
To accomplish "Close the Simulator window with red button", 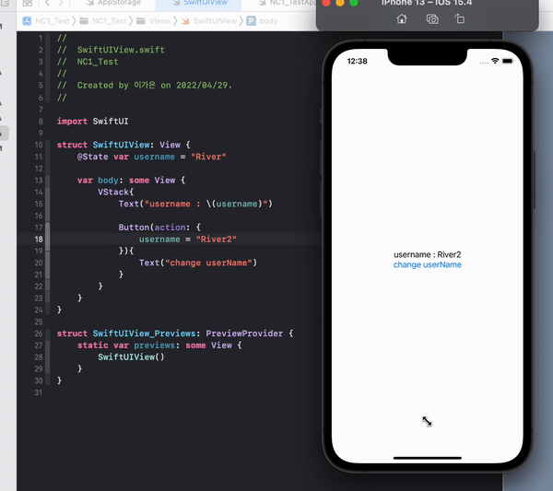I will point(326,3).
